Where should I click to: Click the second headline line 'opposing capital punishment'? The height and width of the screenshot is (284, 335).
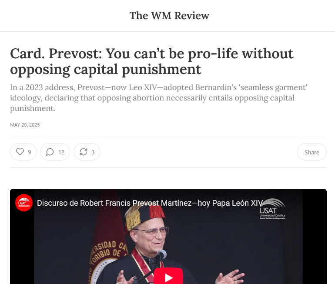click(x=106, y=70)
